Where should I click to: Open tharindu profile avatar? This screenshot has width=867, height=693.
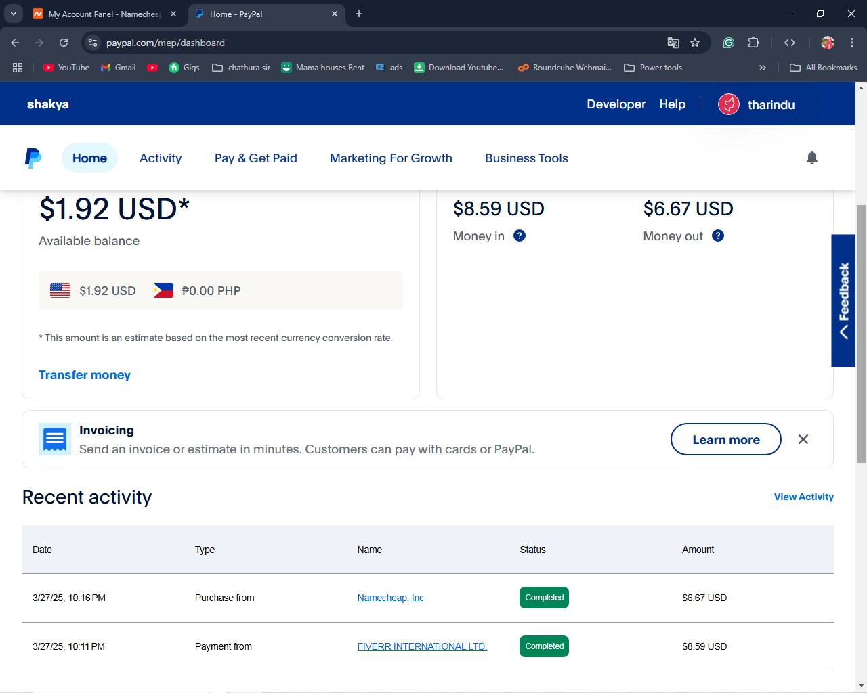(x=729, y=104)
